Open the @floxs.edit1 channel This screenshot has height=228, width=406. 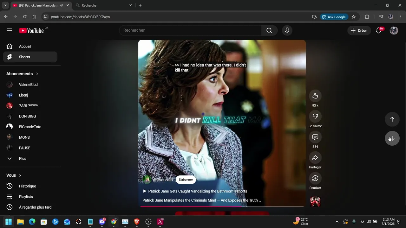163,180
